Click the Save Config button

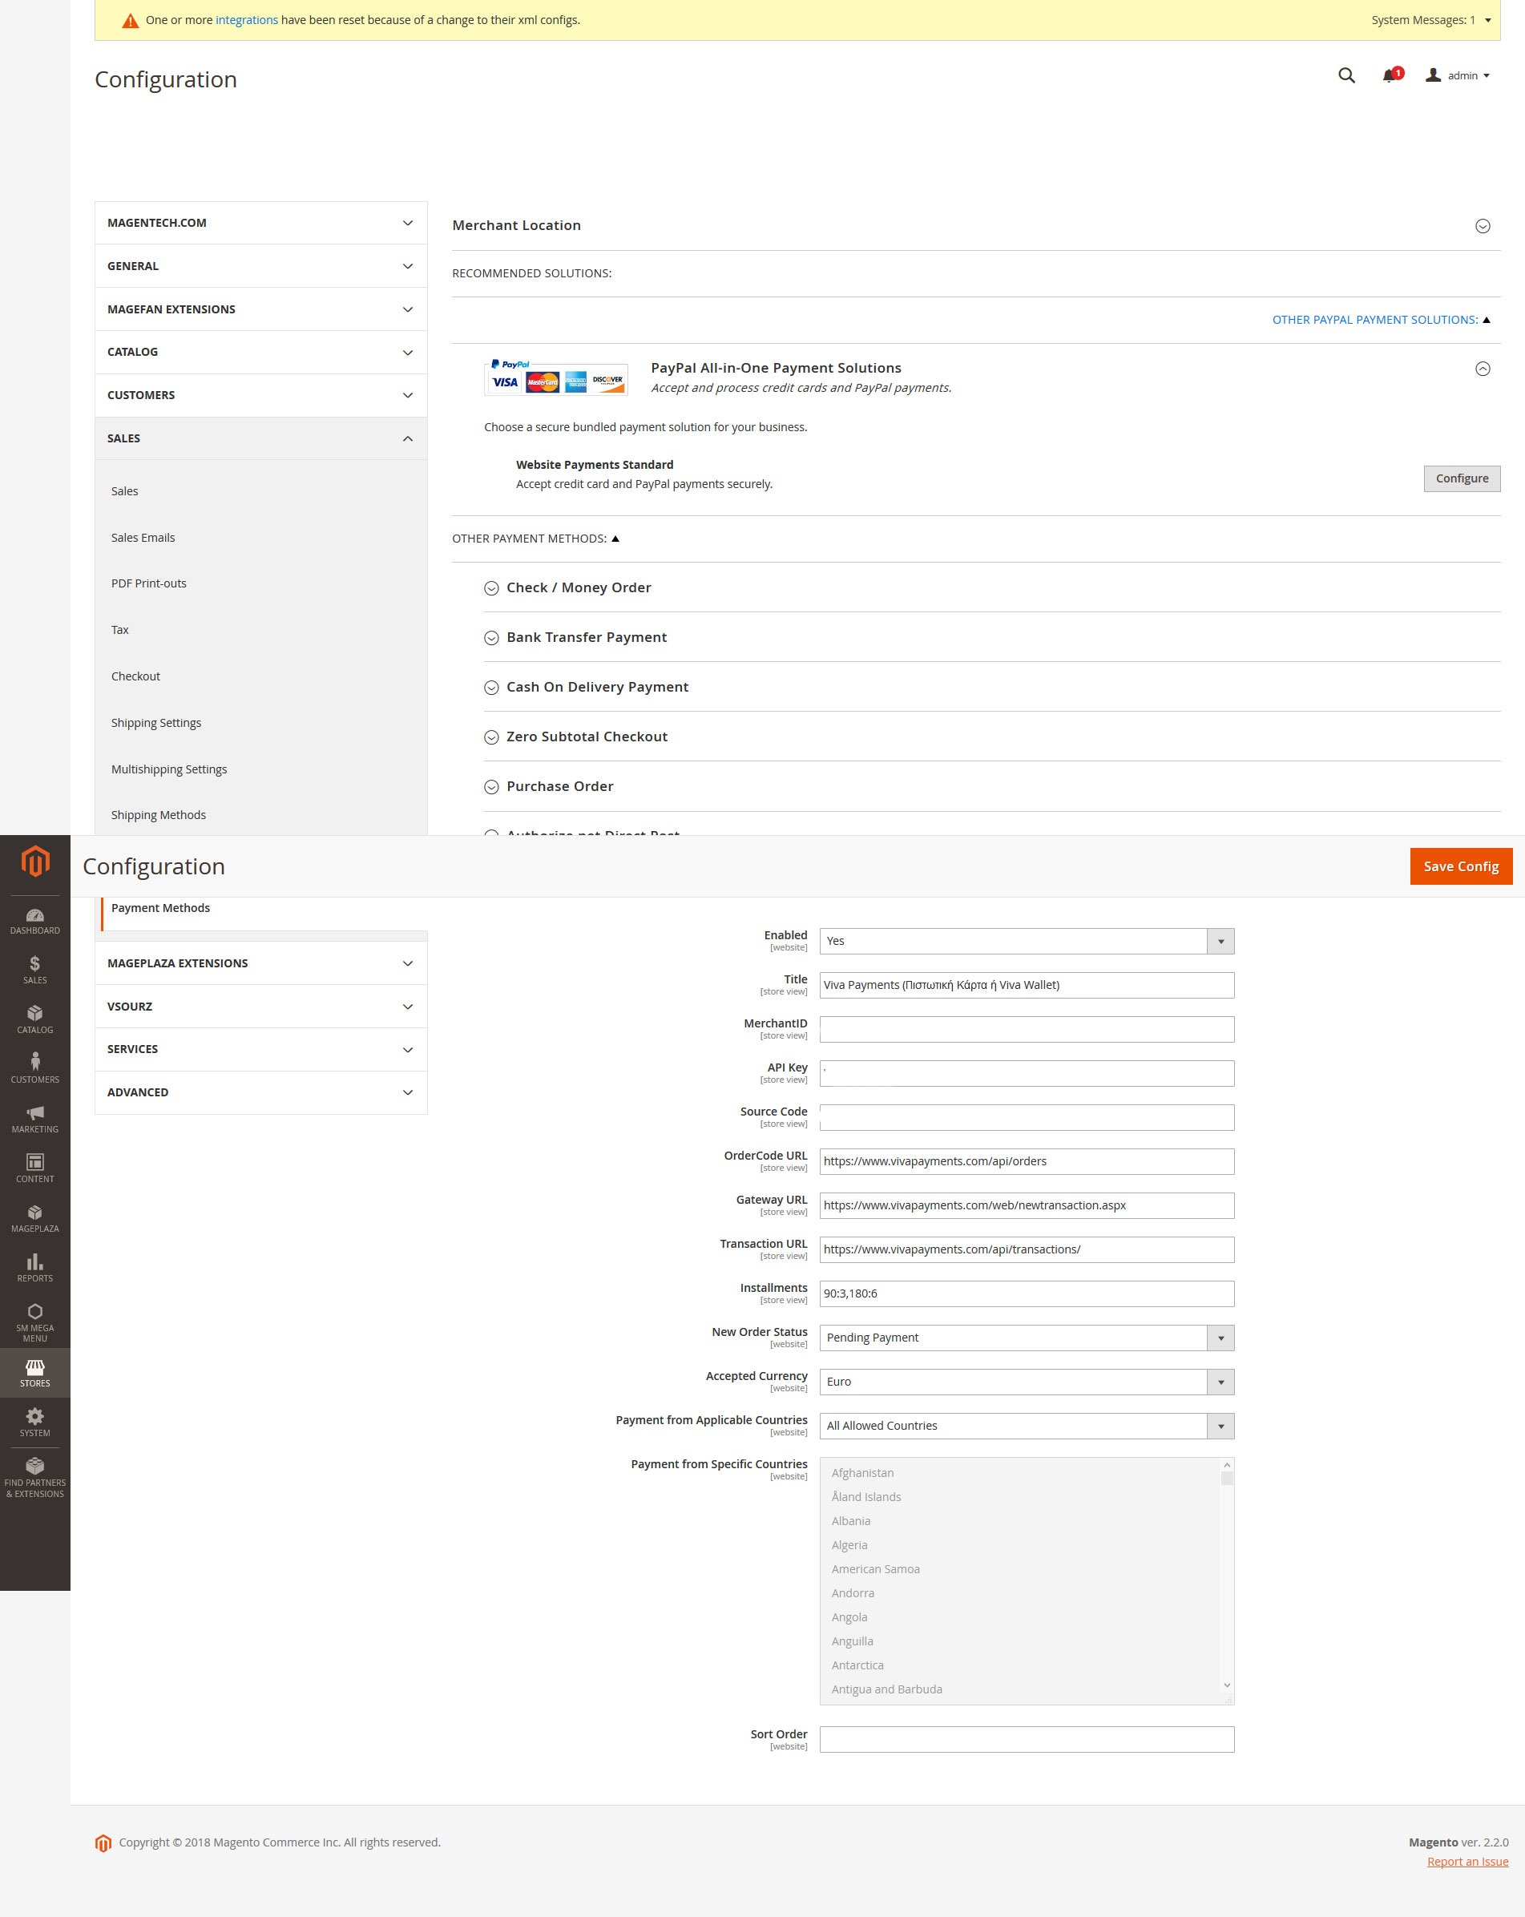click(1461, 866)
